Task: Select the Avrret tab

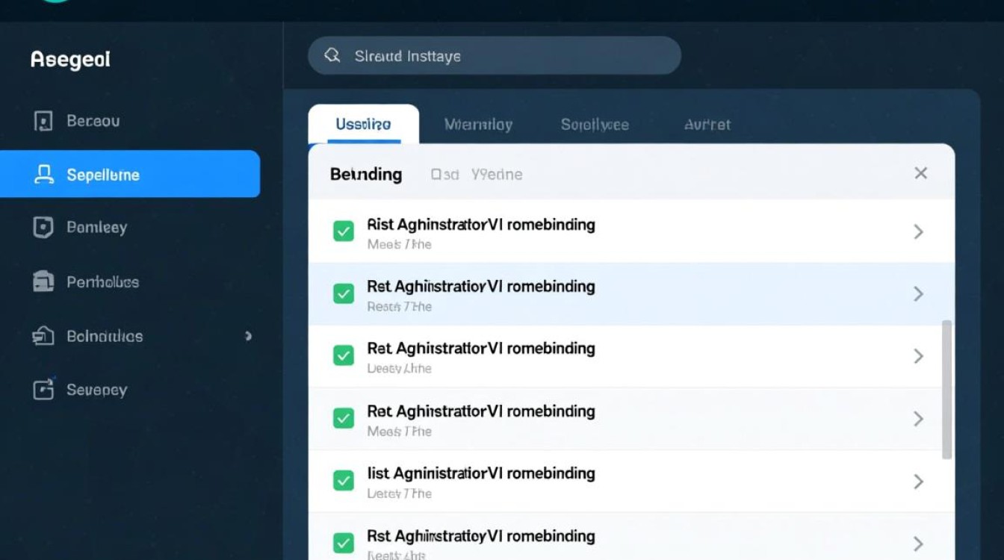Action: pos(707,125)
